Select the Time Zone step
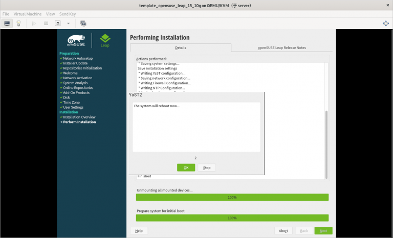393x238 pixels. pyautogui.click(x=72, y=102)
